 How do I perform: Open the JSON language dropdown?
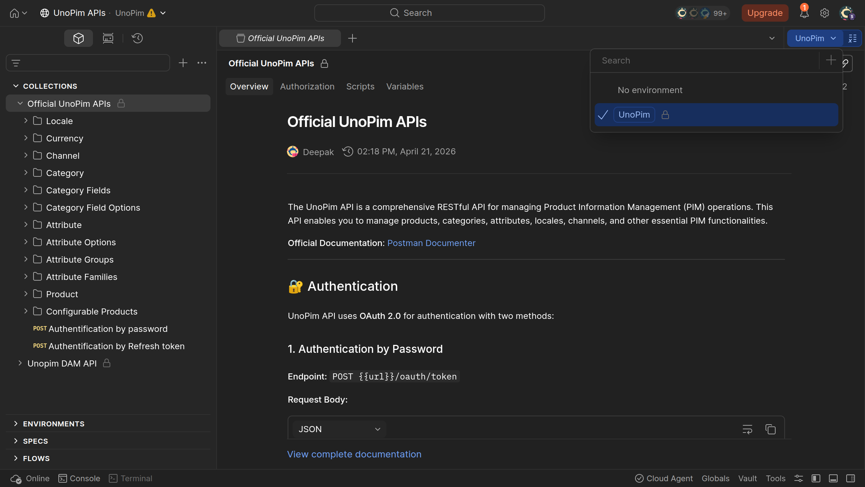pyautogui.click(x=339, y=429)
